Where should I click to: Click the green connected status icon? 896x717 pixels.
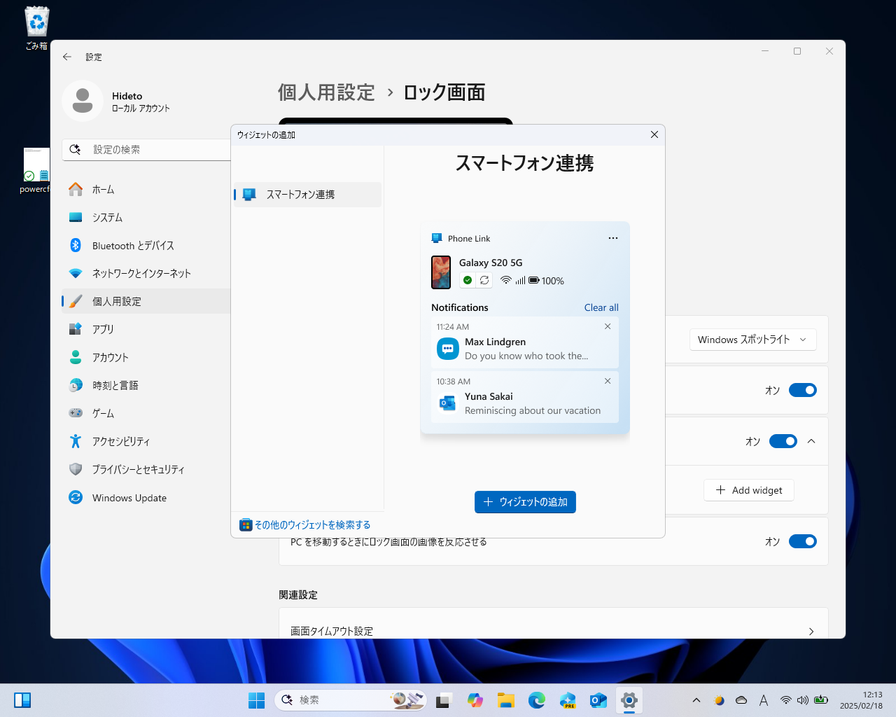click(x=468, y=280)
